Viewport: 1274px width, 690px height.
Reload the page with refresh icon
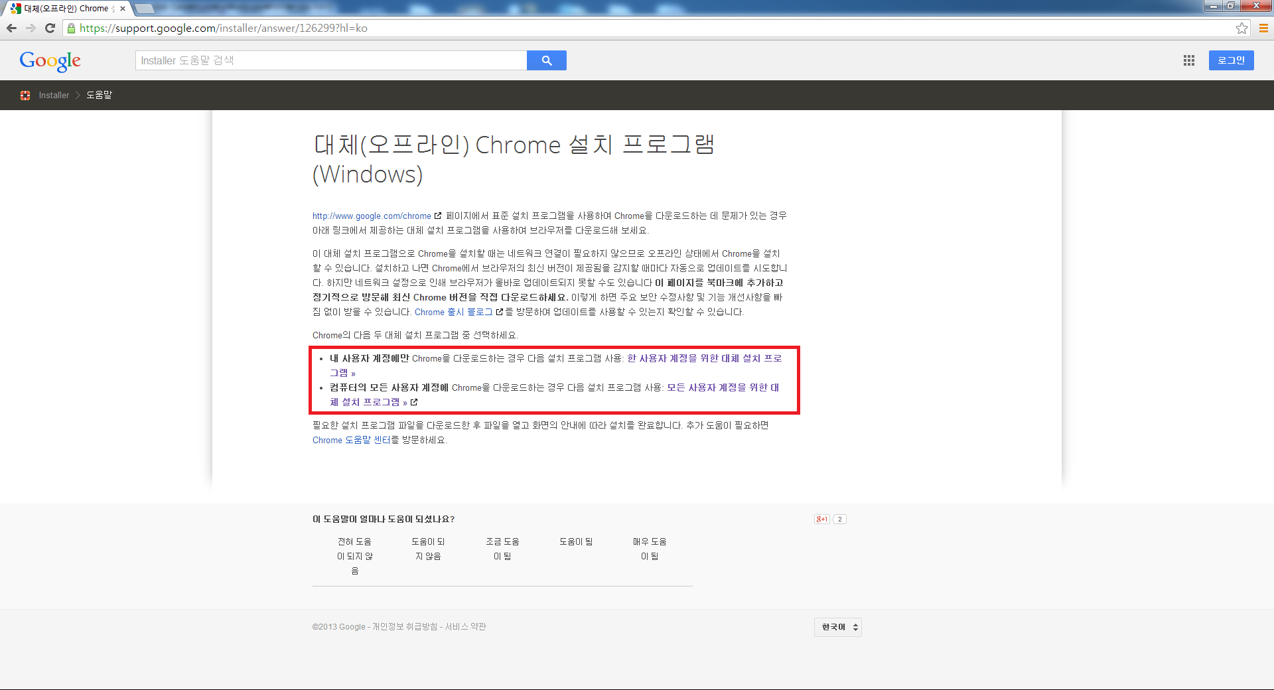click(50, 28)
